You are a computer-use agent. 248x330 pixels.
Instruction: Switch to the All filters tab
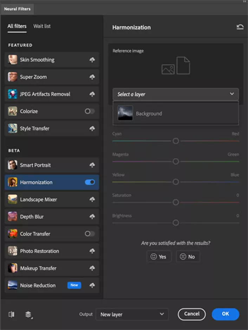17,26
